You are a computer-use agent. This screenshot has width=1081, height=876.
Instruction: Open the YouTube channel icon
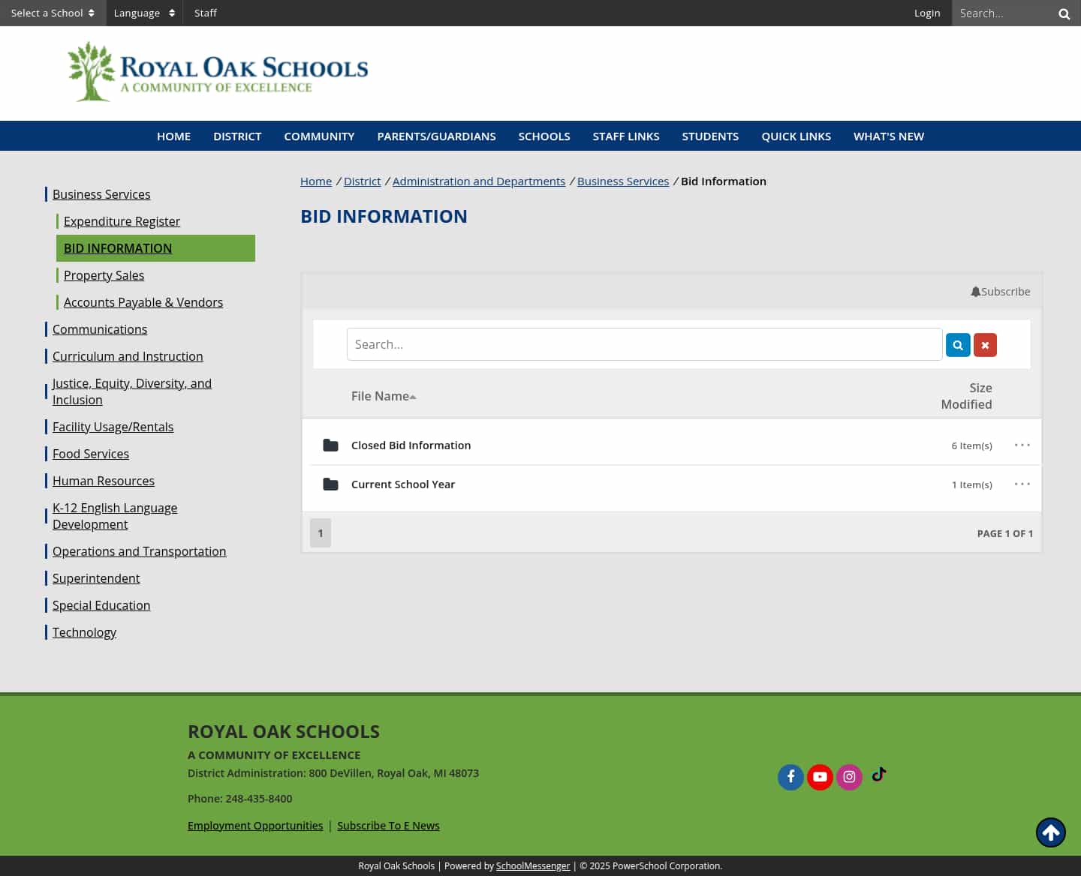820,777
